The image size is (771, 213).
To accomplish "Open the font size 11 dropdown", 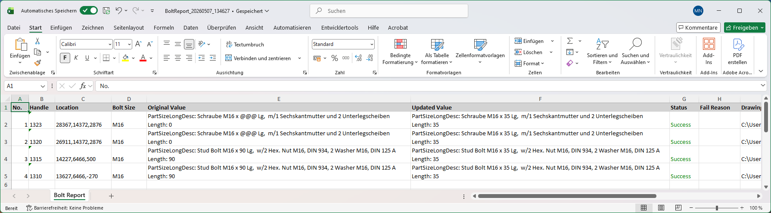I will [129, 44].
